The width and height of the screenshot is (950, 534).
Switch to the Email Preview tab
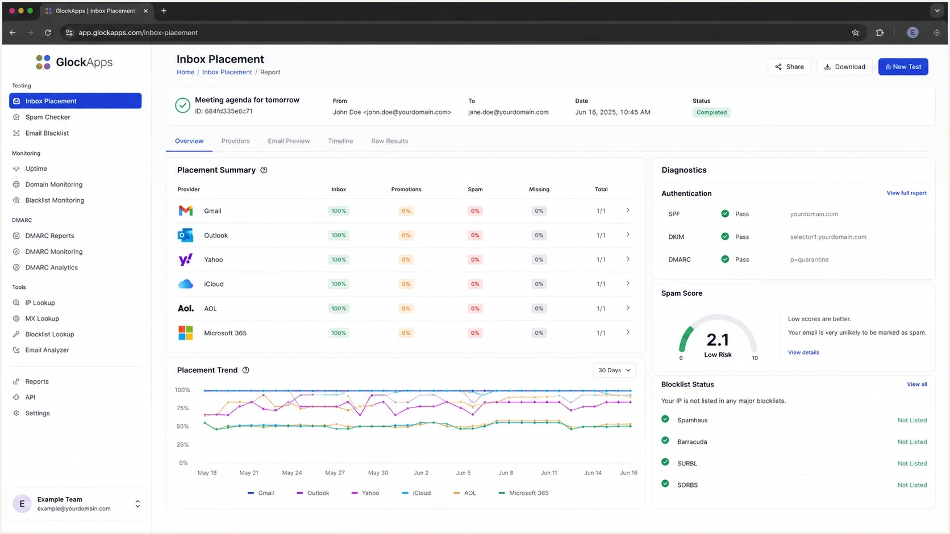pyautogui.click(x=289, y=141)
